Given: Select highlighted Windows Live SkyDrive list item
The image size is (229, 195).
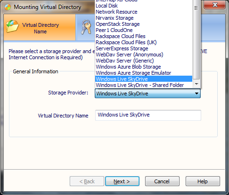Looking at the screenshot, I should [x=144, y=79].
